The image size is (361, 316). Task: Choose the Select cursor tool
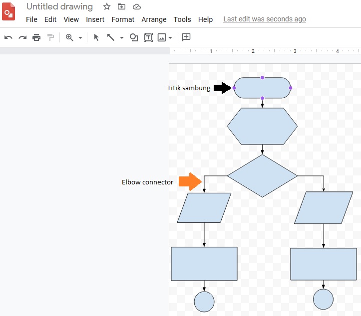(96, 37)
